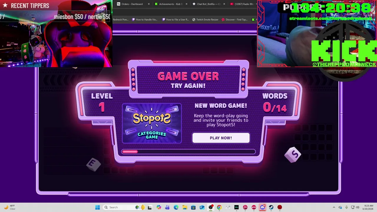377x212 pixels.
Task: Open File Explorer from the taskbar
Action: coord(185,207)
